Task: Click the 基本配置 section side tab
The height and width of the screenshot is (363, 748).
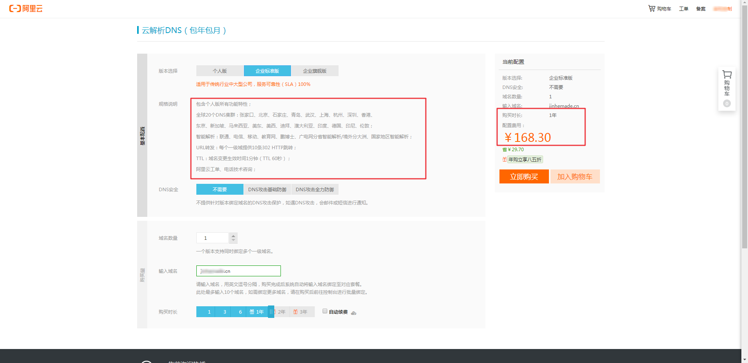Action: [142, 135]
